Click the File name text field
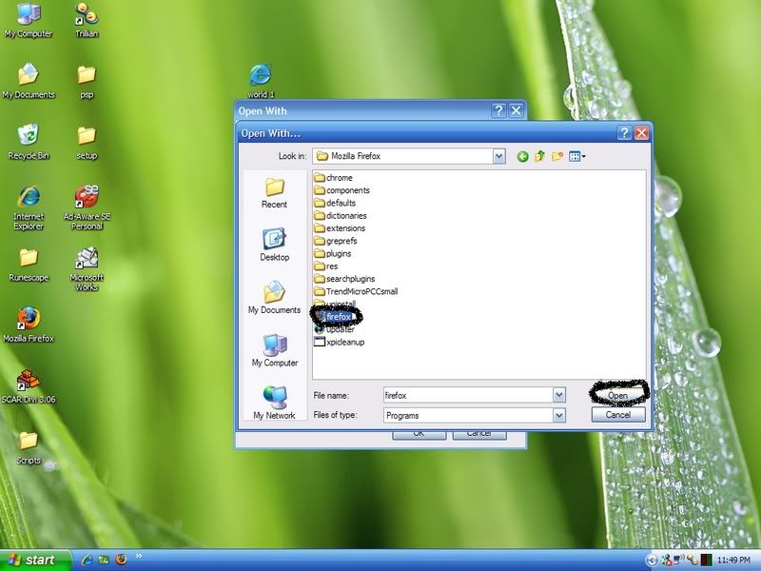Image resolution: width=761 pixels, height=571 pixels. pos(466,394)
